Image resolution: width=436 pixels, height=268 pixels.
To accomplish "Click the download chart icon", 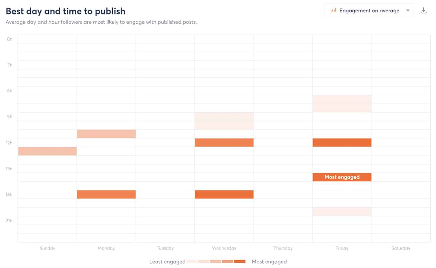I will pos(423,11).
